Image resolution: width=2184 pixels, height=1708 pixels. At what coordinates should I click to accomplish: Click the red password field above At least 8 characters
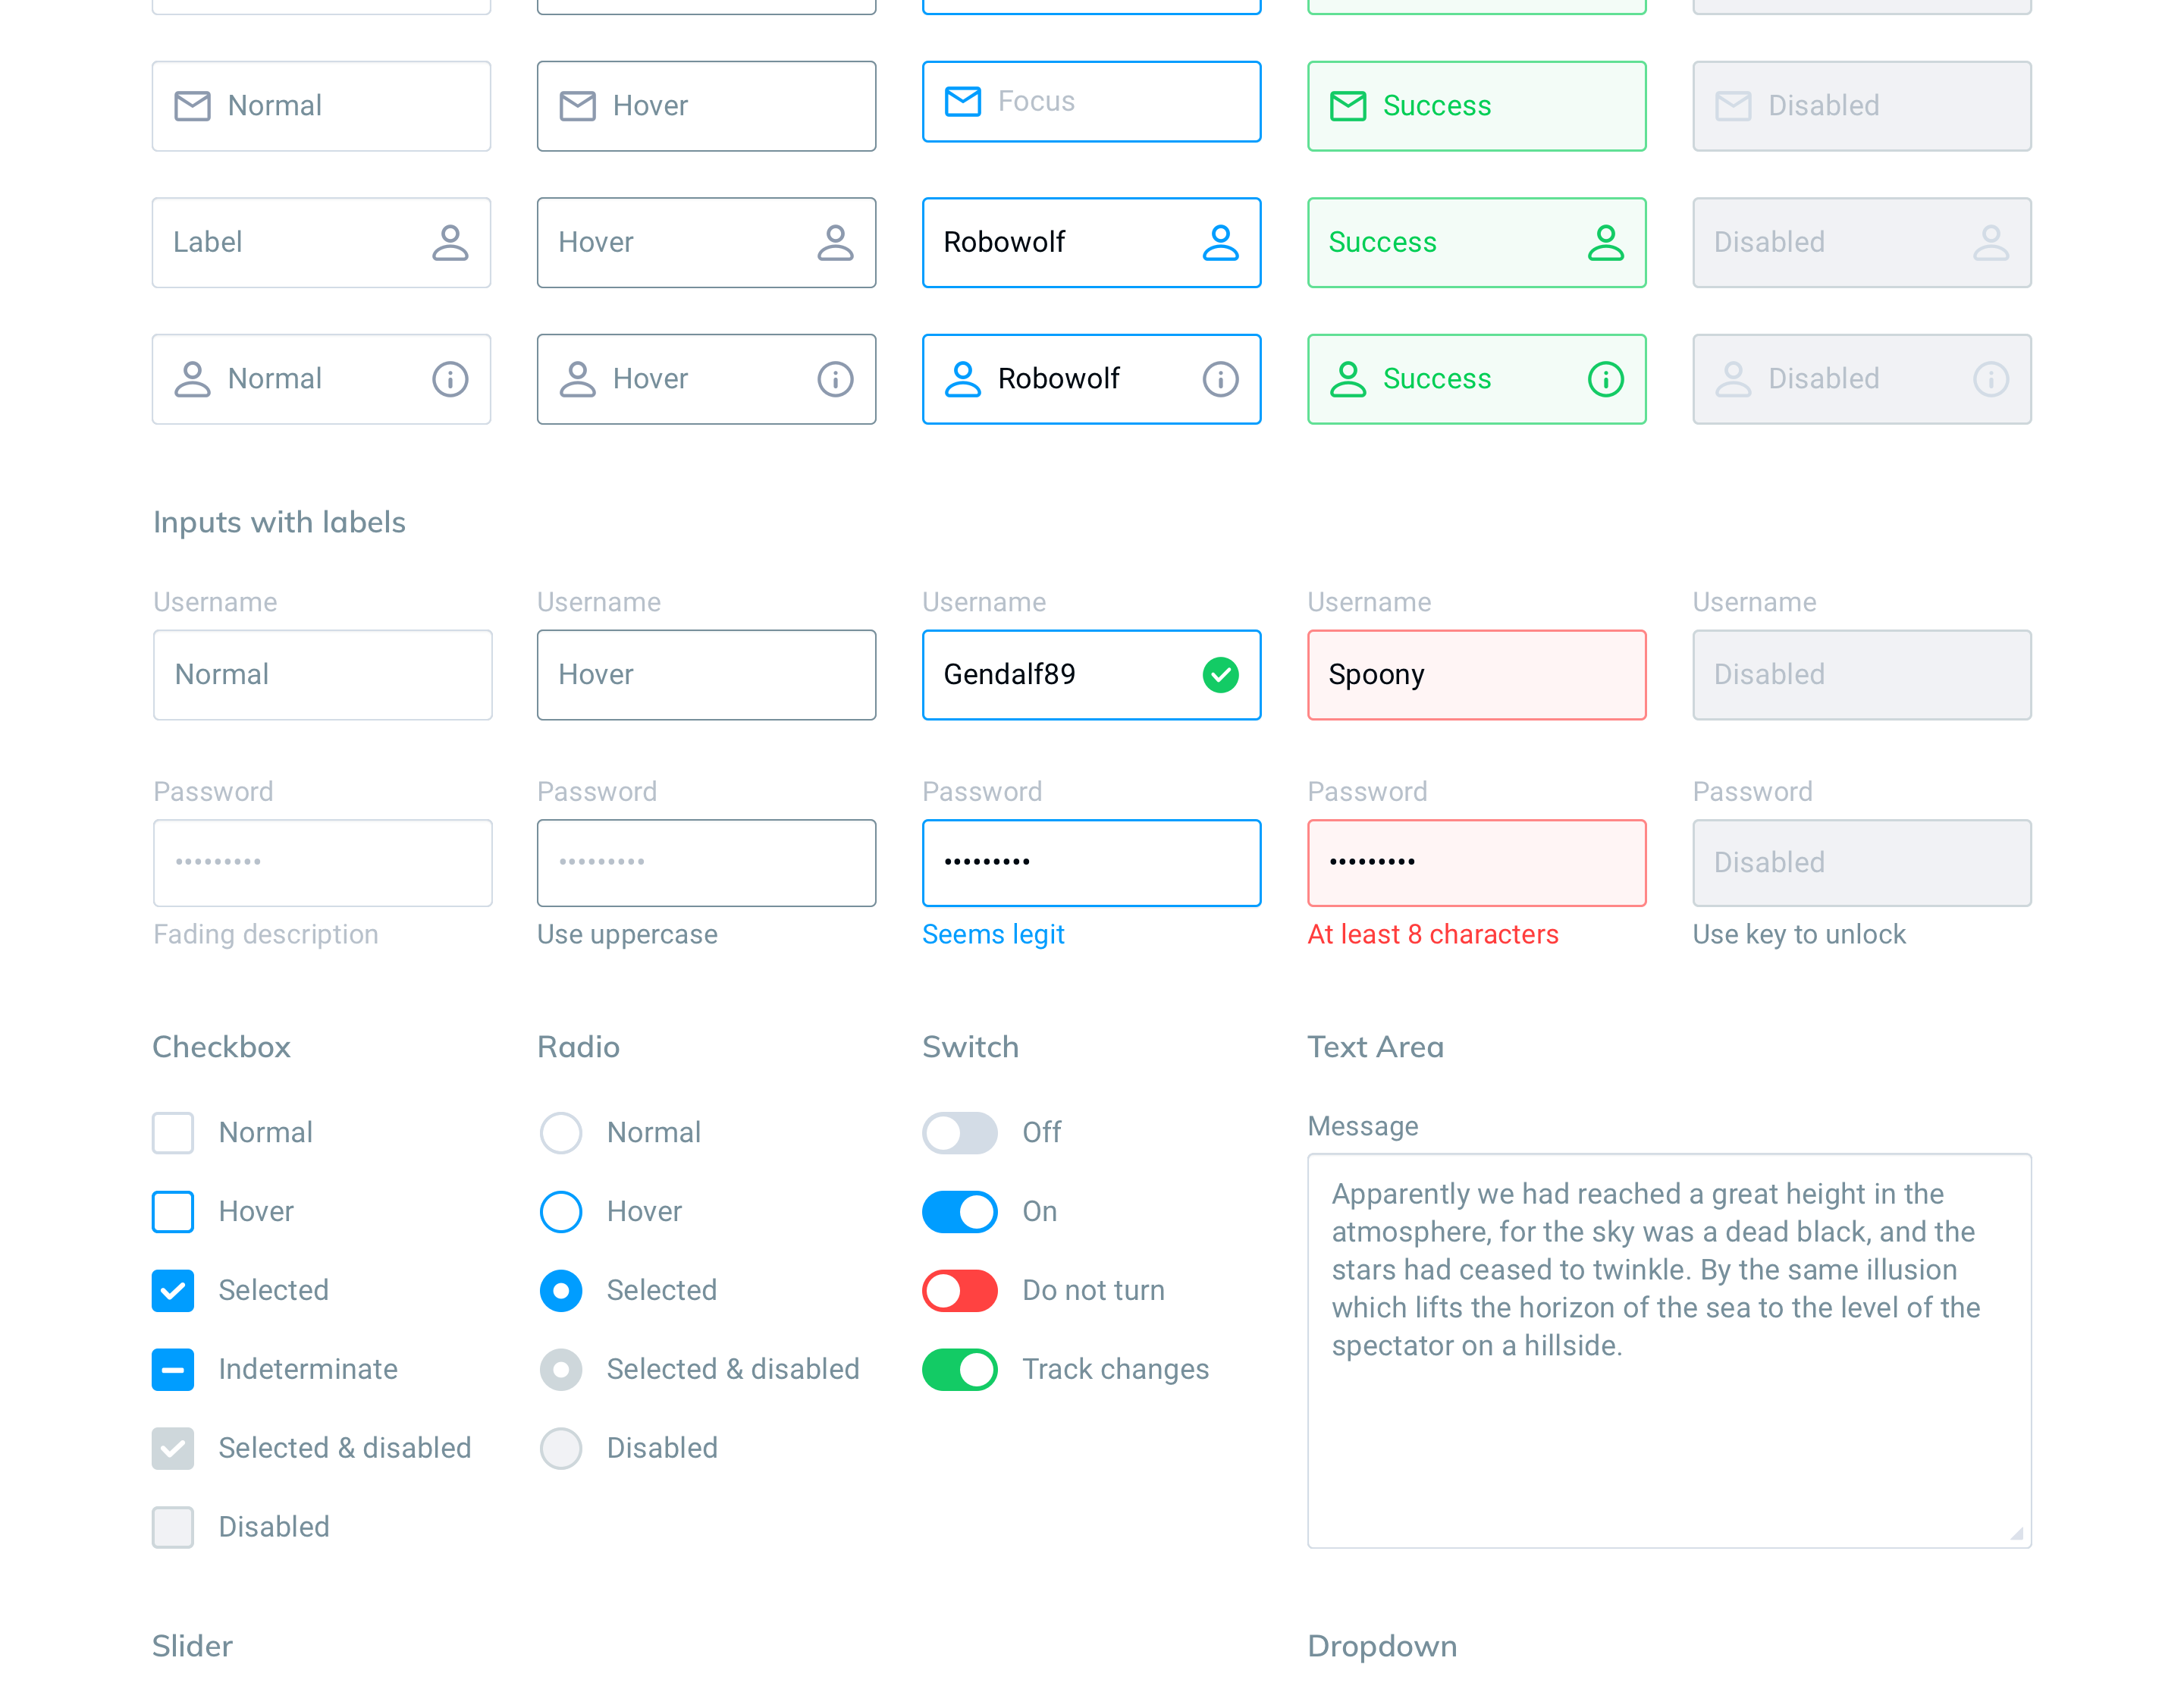tap(1476, 863)
